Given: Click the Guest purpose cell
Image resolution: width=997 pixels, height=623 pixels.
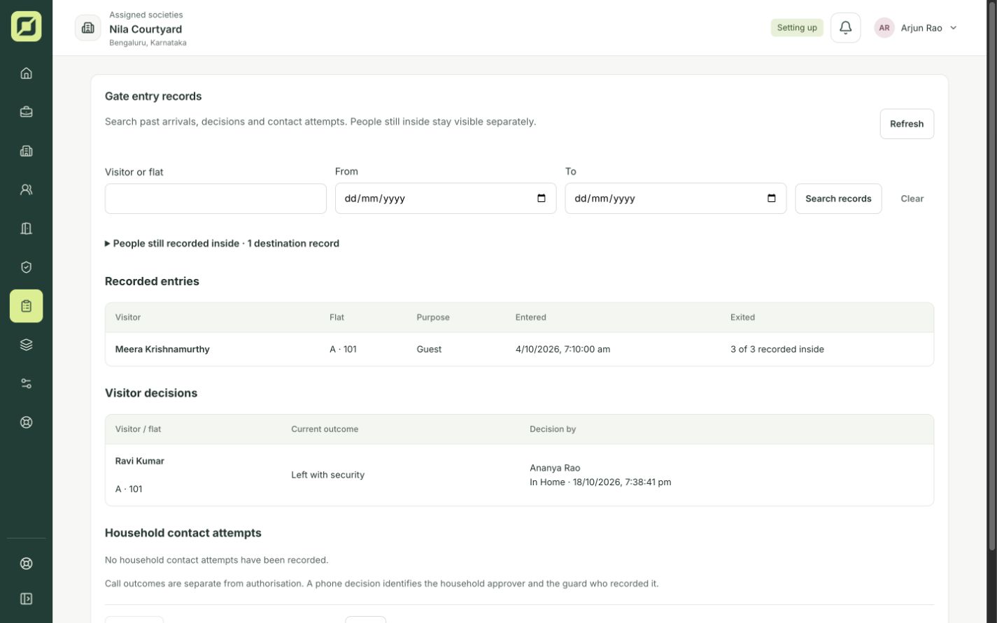Looking at the screenshot, I should [429, 349].
